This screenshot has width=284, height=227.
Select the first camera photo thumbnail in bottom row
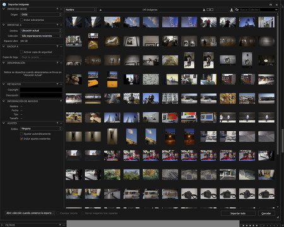coord(189,194)
